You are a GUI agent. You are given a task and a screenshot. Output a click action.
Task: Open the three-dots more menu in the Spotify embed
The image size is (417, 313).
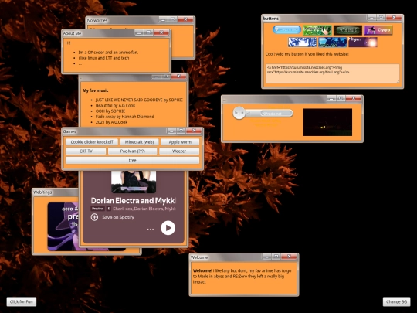tap(151, 229)
